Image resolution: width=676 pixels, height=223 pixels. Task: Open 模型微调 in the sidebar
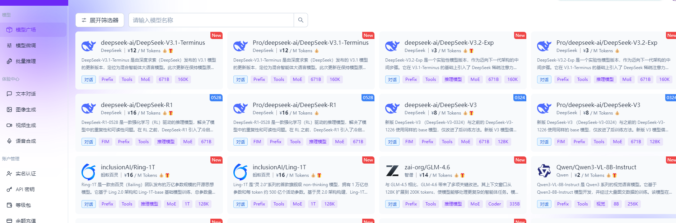click(x=26, y=45)
